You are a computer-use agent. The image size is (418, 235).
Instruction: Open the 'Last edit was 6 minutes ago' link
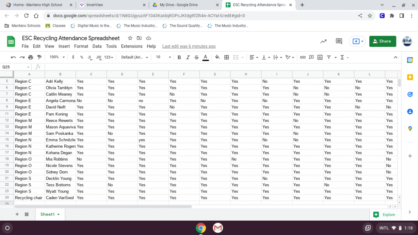tap(189, 46)
